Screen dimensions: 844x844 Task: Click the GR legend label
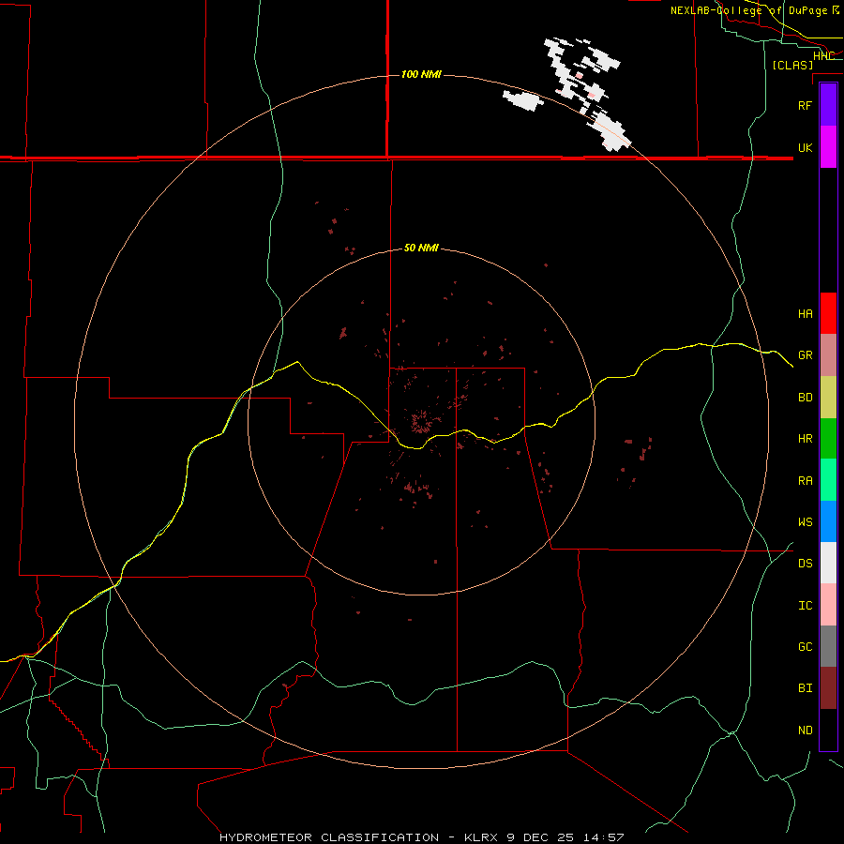[805, 355]
